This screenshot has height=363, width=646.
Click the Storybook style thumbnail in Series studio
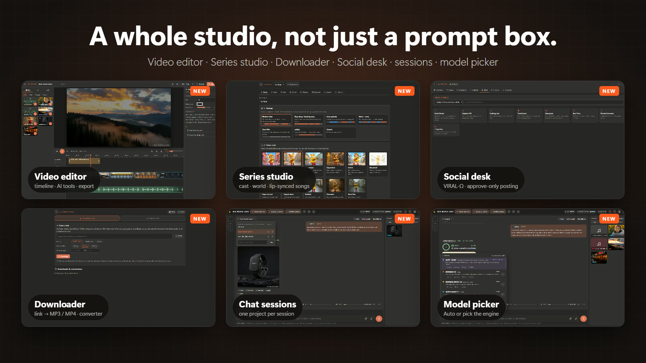[x=378, y=159]
